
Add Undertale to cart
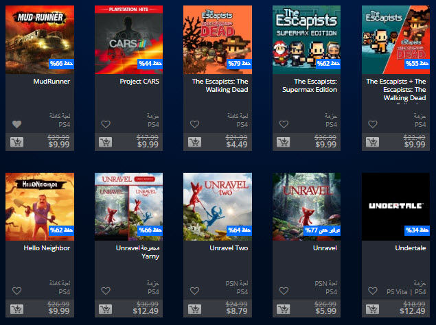[373, 309]
